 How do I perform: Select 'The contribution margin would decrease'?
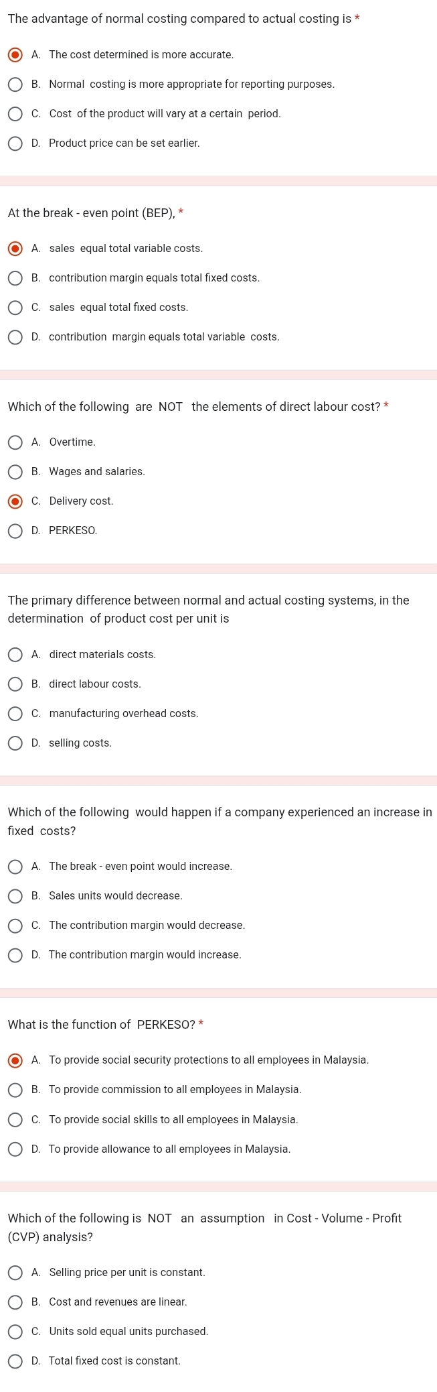click(x=15, y=926)
